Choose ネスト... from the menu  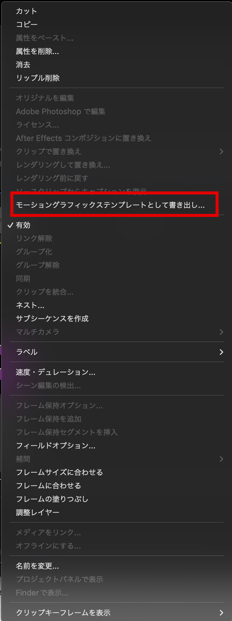(30, 305)
